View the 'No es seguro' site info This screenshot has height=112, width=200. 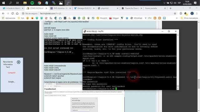pyautogui.click(x=30, y=13)
